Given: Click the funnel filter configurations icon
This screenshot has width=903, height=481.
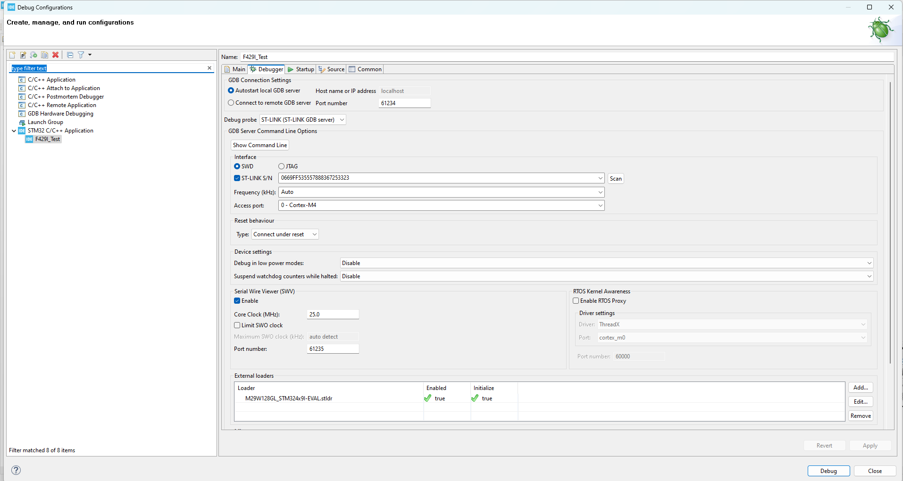Looking at the screenshot, I should (81, 55).
